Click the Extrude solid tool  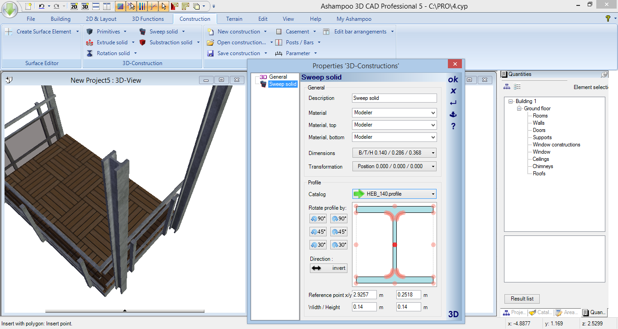[x=111, y=42]
